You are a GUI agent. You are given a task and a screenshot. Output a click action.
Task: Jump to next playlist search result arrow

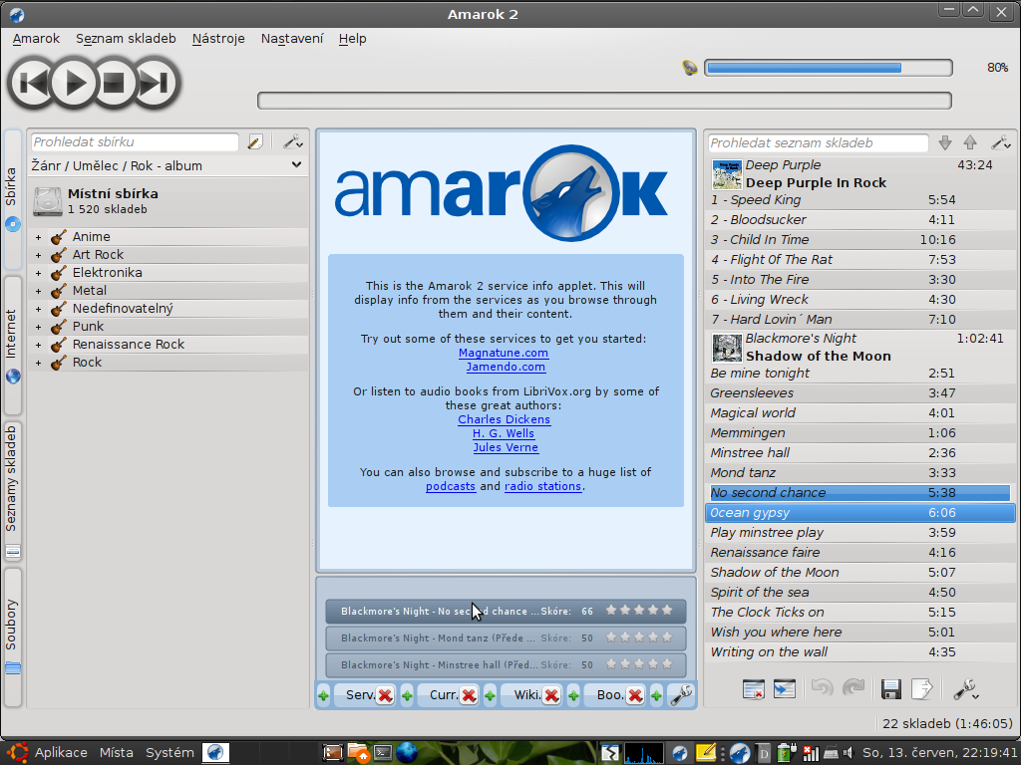[x=945, y=143]
